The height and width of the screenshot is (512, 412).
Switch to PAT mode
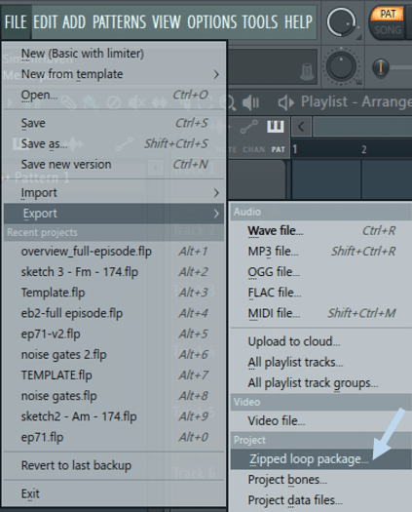point(388,14)
